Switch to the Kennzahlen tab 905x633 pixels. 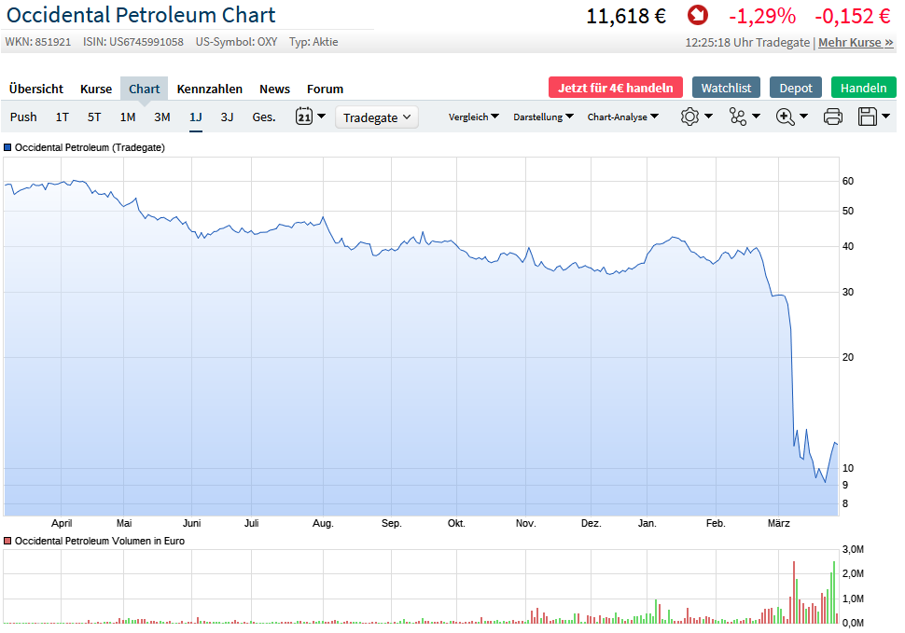click(210, 89)
